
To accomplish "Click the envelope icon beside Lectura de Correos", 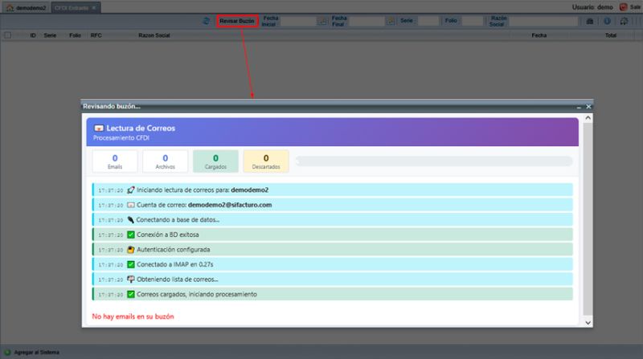I will click(99, 129).
